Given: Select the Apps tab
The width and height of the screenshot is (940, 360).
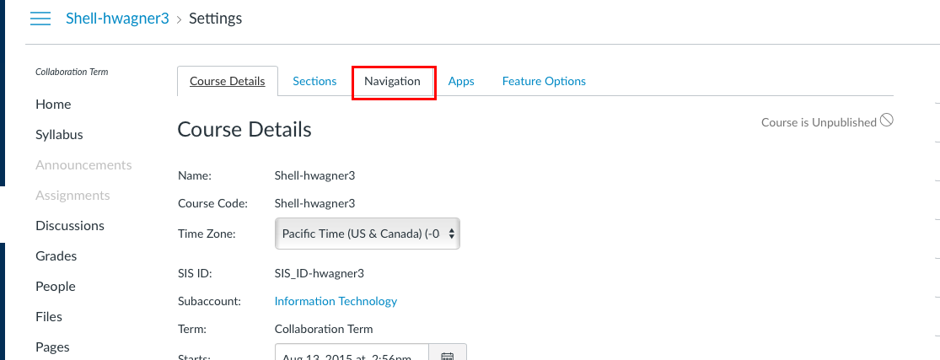Looking at the screenshot, I should (461, 82).
